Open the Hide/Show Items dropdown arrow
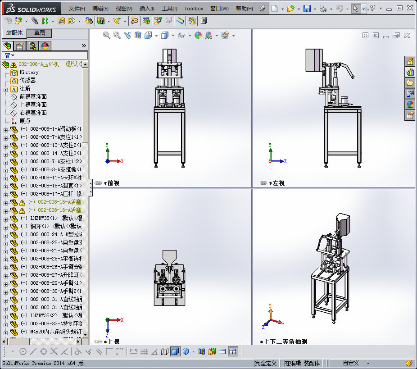The height and width of the screenshot is (369, 417). click(x=190, y=36)
